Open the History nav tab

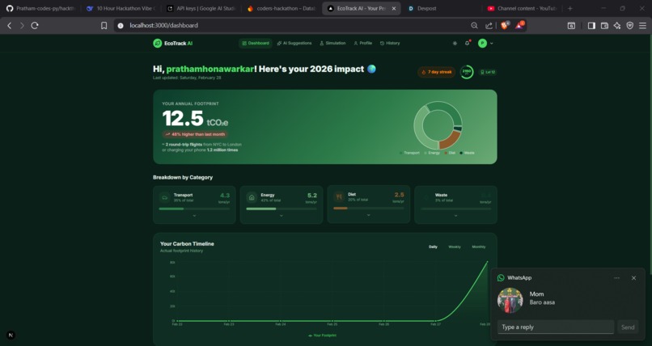(x=390, y=43)
